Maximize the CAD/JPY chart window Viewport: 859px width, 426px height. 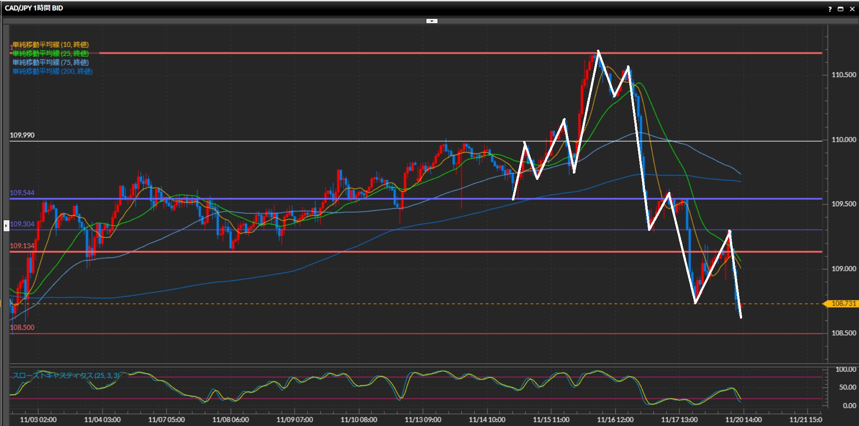point(841,9)
